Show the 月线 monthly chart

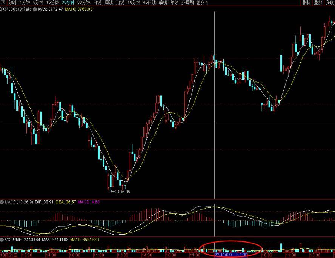[120, 3]
